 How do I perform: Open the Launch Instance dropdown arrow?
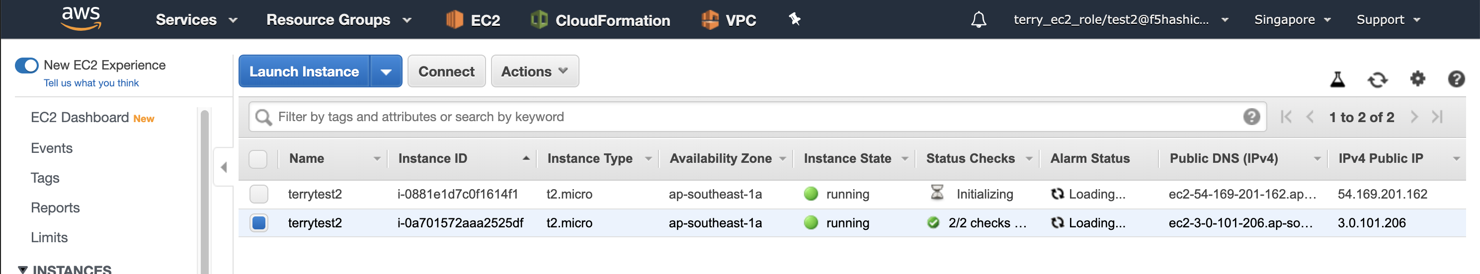pos(386,72)
